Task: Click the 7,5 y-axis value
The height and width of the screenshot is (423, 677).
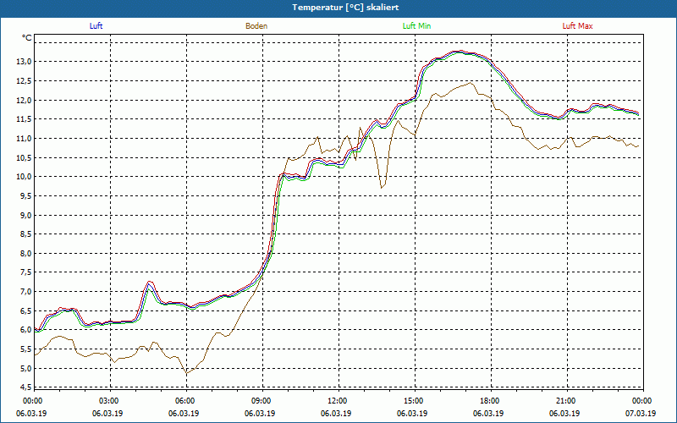Action: pos(25,272)
